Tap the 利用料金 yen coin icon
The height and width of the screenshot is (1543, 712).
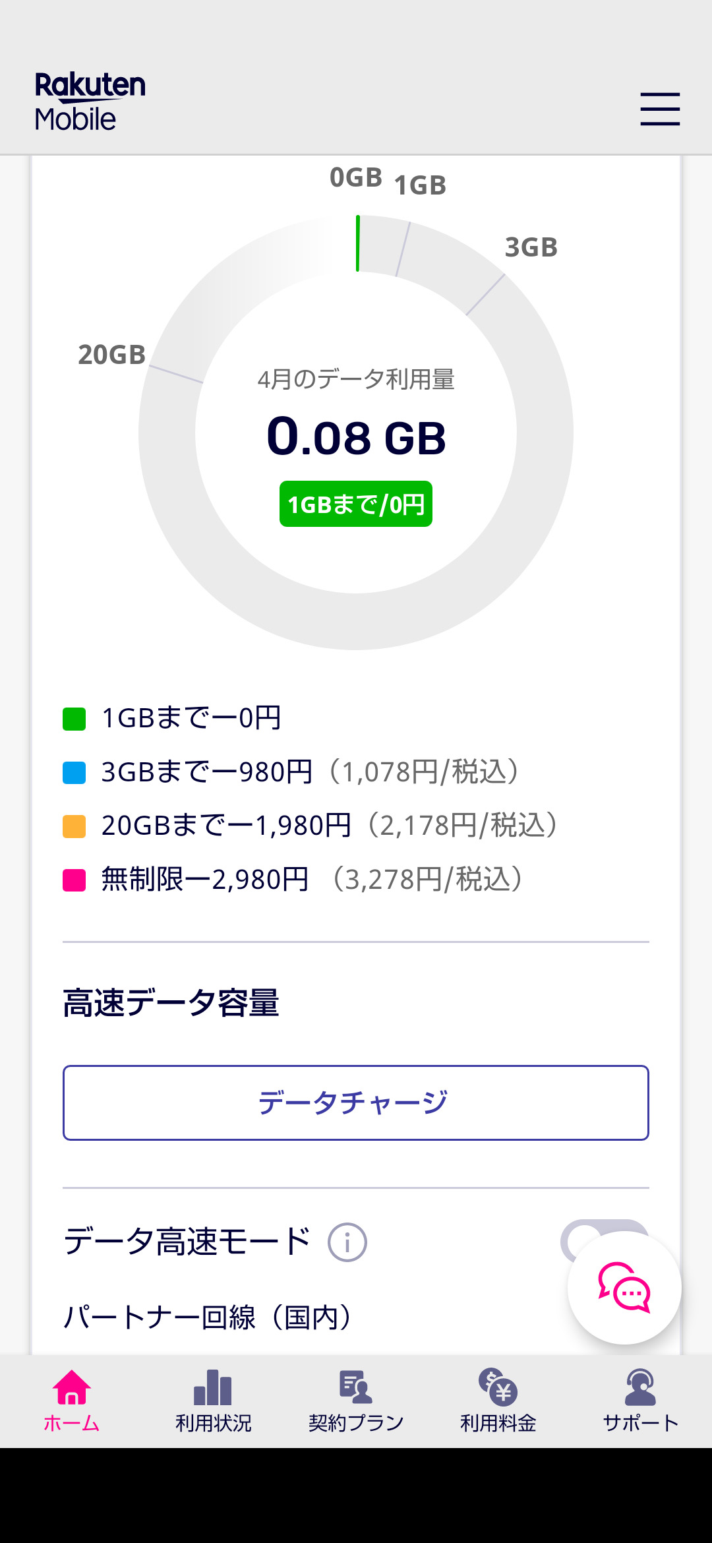(x=498, y=1387)
